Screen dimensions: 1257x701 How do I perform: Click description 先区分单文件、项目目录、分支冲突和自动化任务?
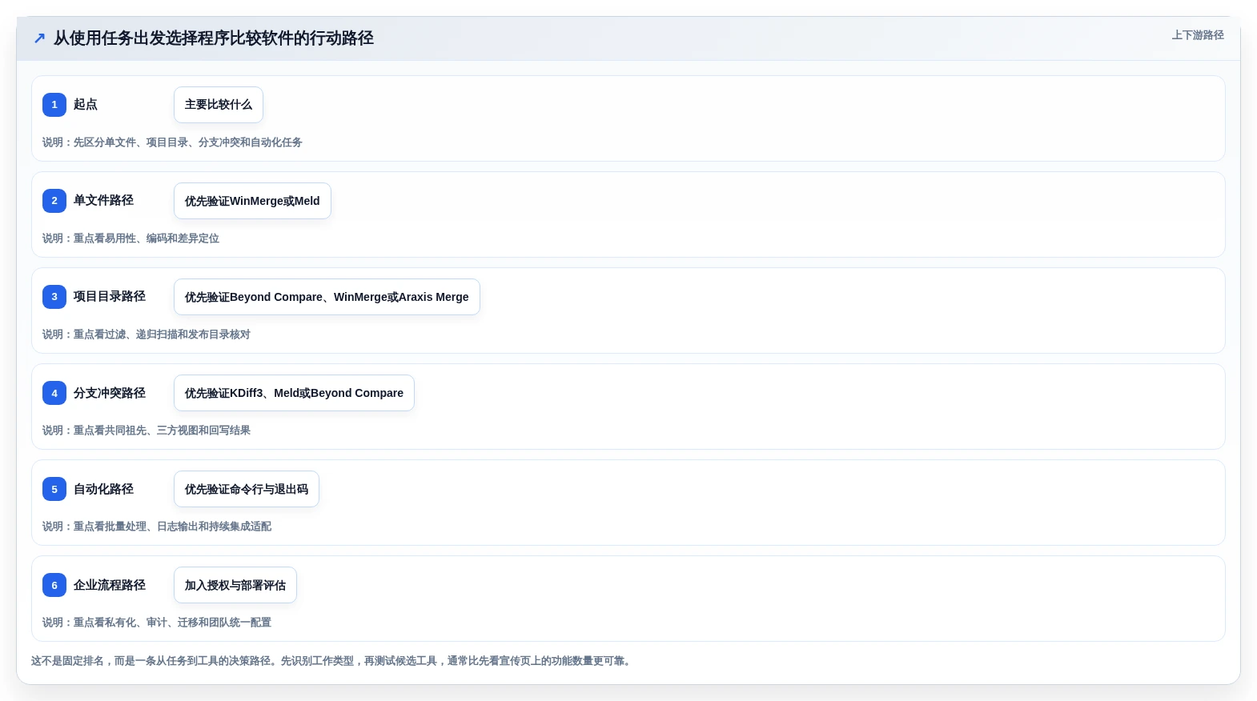tap(188, 142)
